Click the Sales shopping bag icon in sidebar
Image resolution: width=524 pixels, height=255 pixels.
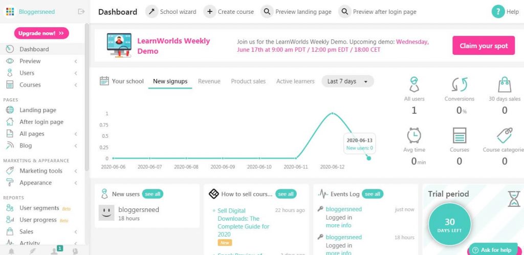click(10, 231)
